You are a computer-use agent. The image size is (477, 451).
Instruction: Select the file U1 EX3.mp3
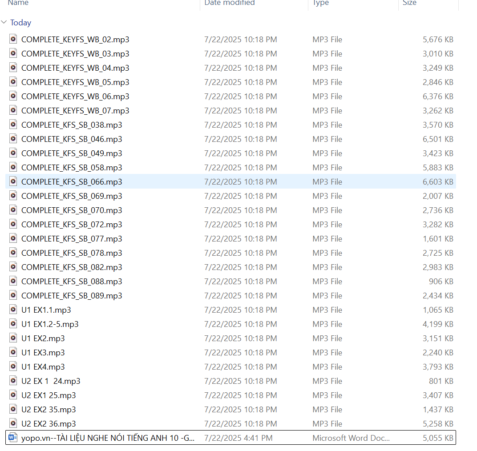43,352
